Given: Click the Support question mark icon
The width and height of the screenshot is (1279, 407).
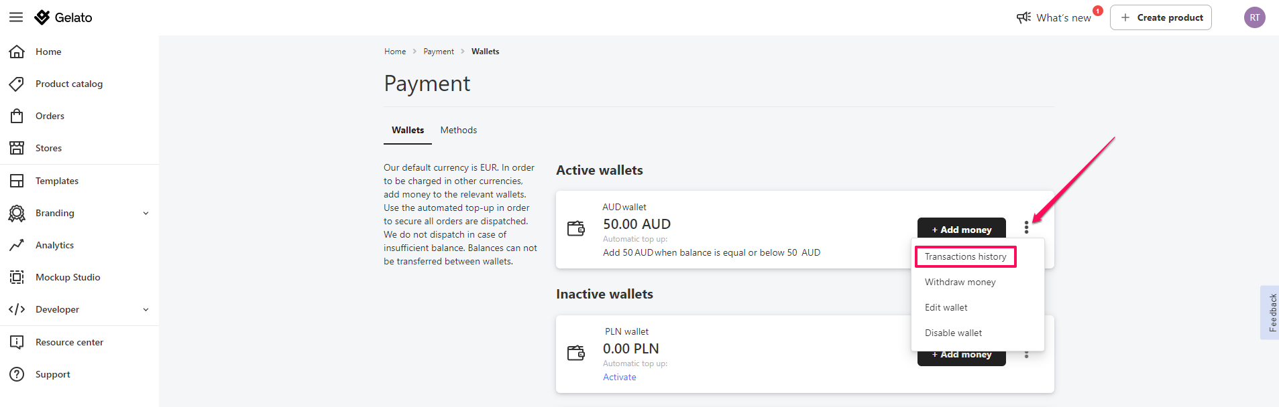Looking at the screenshot, I should tap(17, 374).
